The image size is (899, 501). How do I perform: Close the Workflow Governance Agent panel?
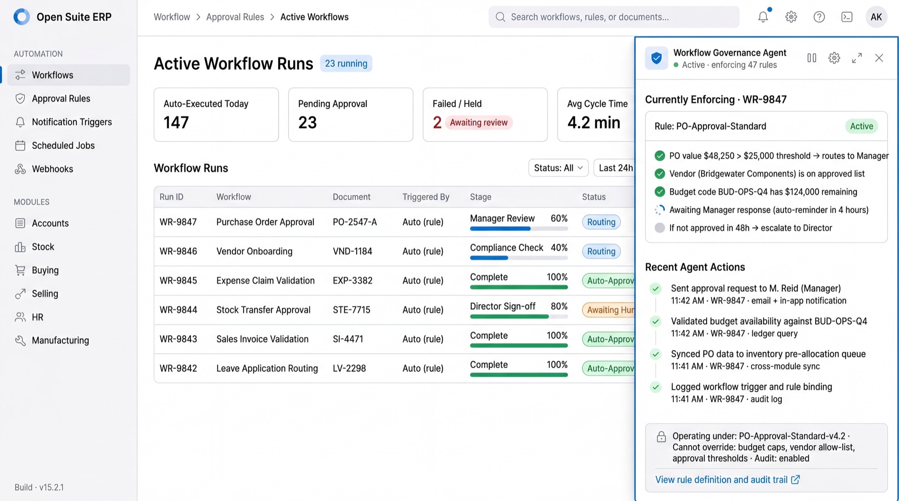pos(879,58)
